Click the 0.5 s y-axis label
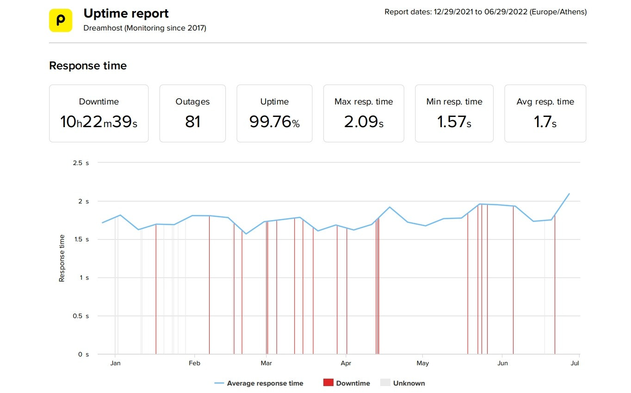This screenshot has height=393, width=631. pos(80,316)
